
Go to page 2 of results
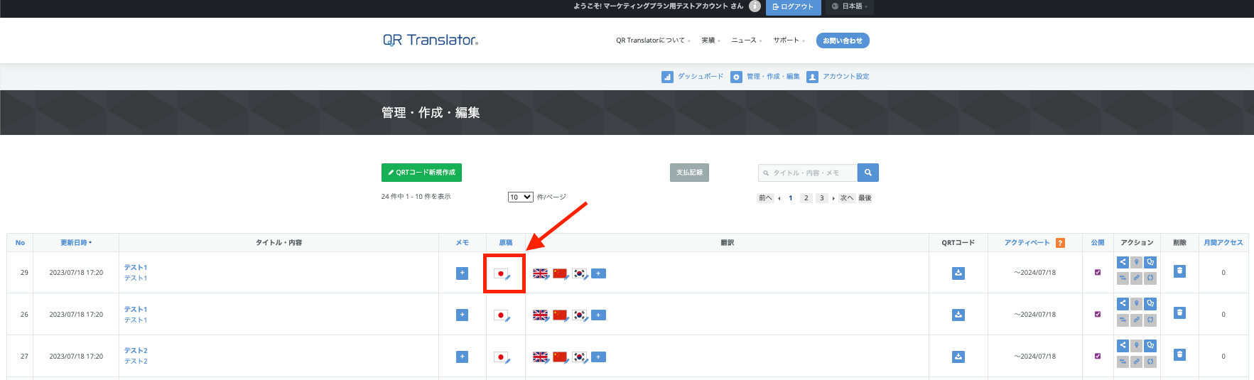[x=806, y=198]
